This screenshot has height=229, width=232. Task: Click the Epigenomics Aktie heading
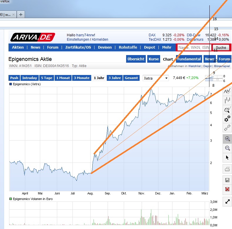tap(30, 59)
